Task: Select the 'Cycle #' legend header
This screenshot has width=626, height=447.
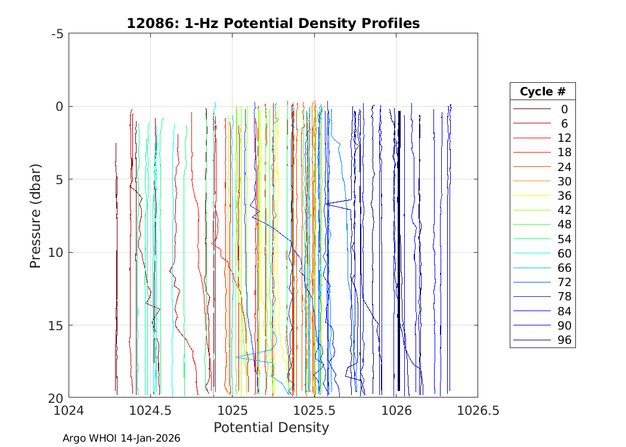Action: (543, 92)
